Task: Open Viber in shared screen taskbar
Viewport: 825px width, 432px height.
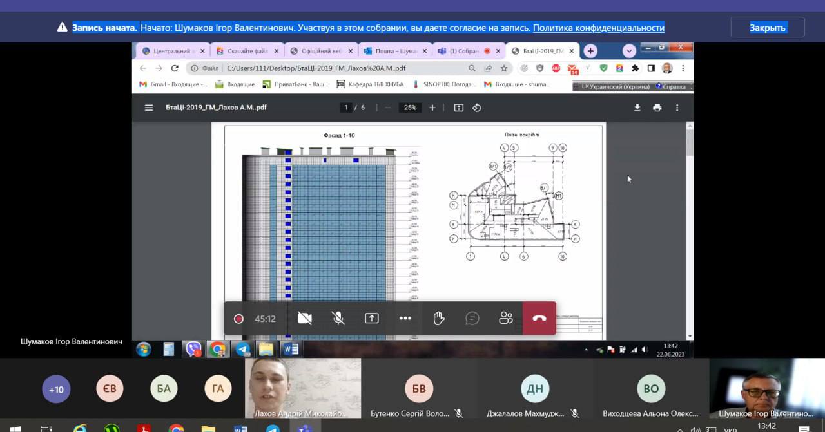Action: (193, 350)
